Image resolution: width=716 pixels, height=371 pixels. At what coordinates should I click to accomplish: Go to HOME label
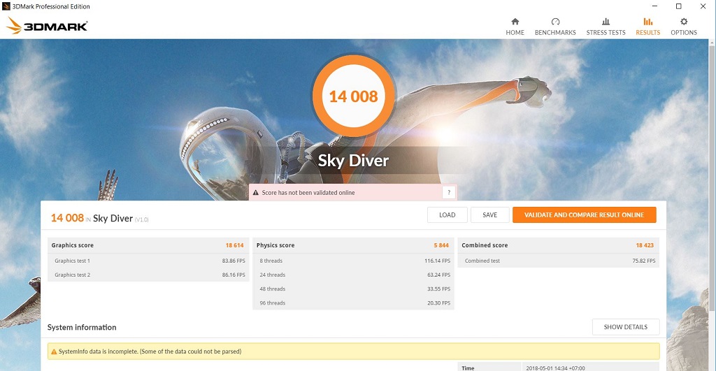coord(515,32)
